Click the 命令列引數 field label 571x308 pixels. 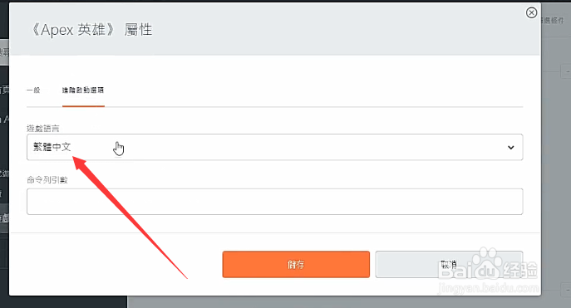click(x=47, y=180)
